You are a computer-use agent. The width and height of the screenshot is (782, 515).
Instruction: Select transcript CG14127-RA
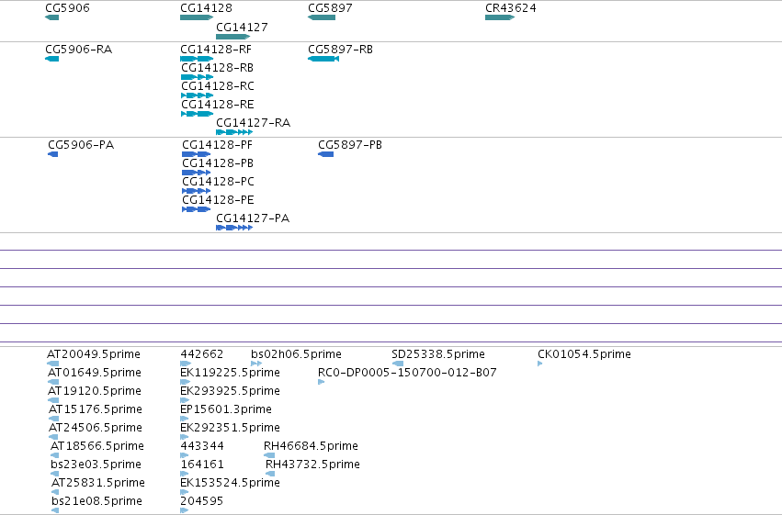pos(234,132)
